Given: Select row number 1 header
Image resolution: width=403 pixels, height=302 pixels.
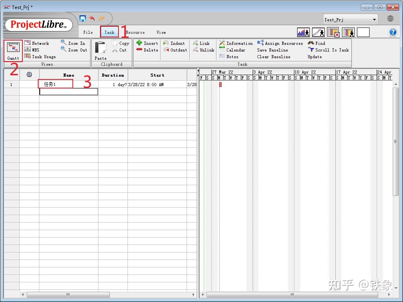Looking at the screenshot, I should coord(11,84).
